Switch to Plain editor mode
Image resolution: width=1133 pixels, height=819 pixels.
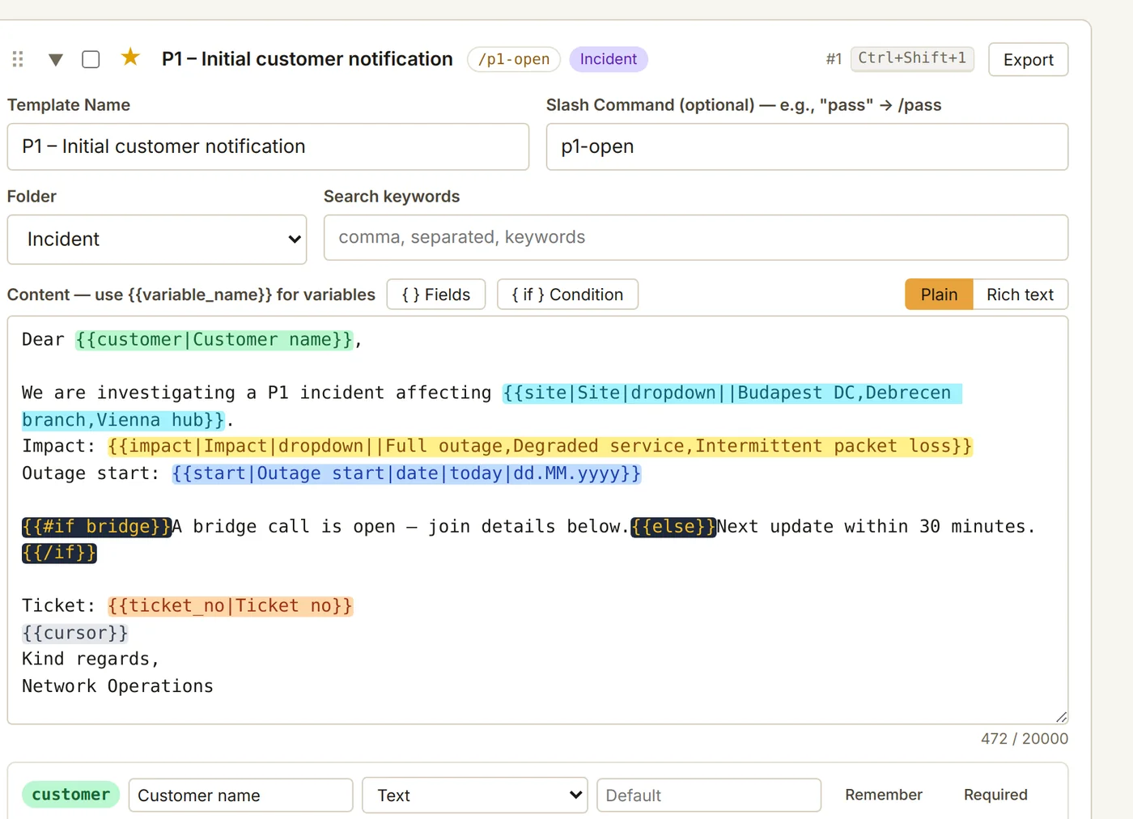coord(939,295)
